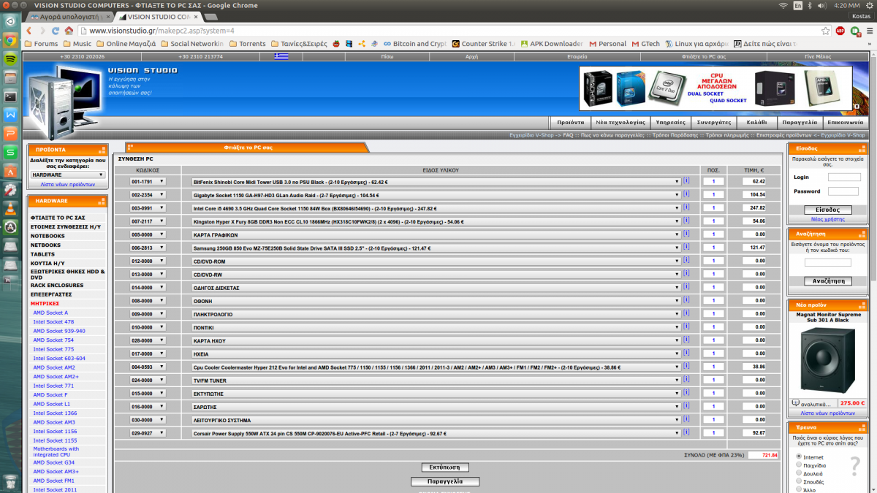Click the info icon for the BitFenix Shinobi case row
Viewport: 877px width, 493px height.
click(x=687, y=181)
